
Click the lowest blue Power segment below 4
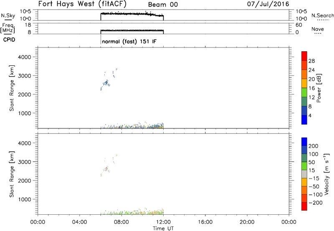(304, 120)
